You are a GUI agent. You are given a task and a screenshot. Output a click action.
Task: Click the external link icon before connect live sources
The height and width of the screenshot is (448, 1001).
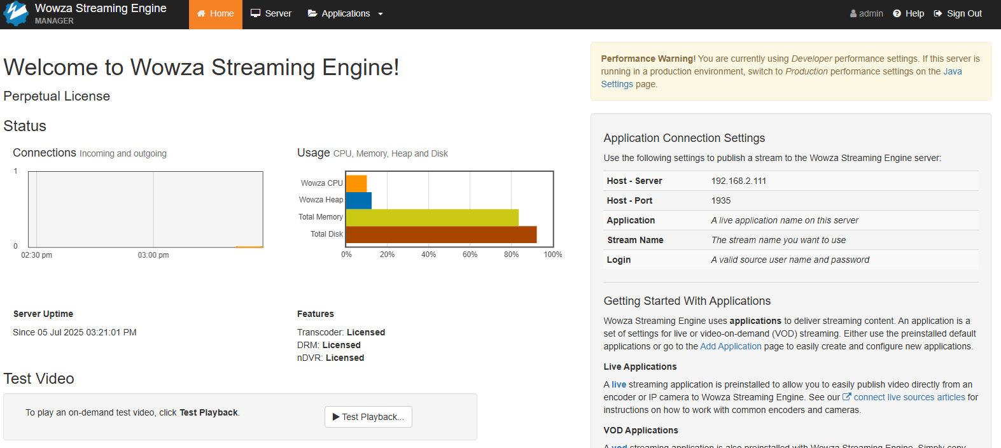tap(847, 397)
